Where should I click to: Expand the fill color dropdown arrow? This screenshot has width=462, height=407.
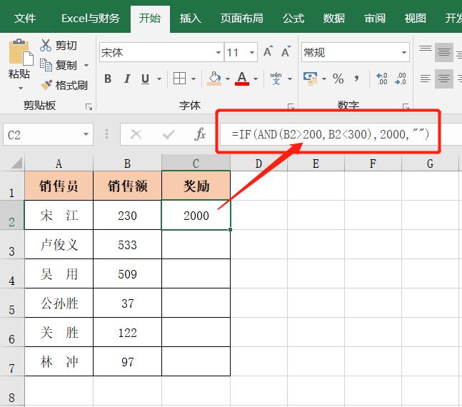point(228,79)
